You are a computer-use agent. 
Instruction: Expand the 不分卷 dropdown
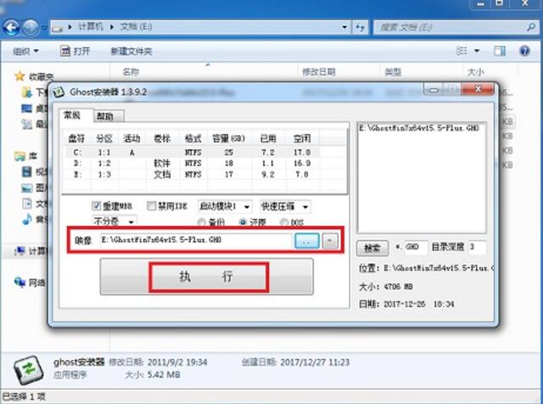tap(115, 221)
